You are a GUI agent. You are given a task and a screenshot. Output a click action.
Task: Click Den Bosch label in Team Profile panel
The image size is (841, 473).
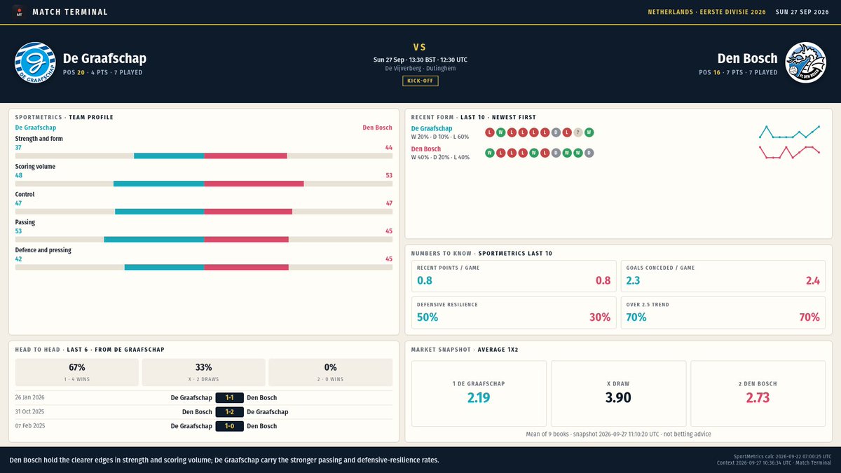[x=377, y=128]
